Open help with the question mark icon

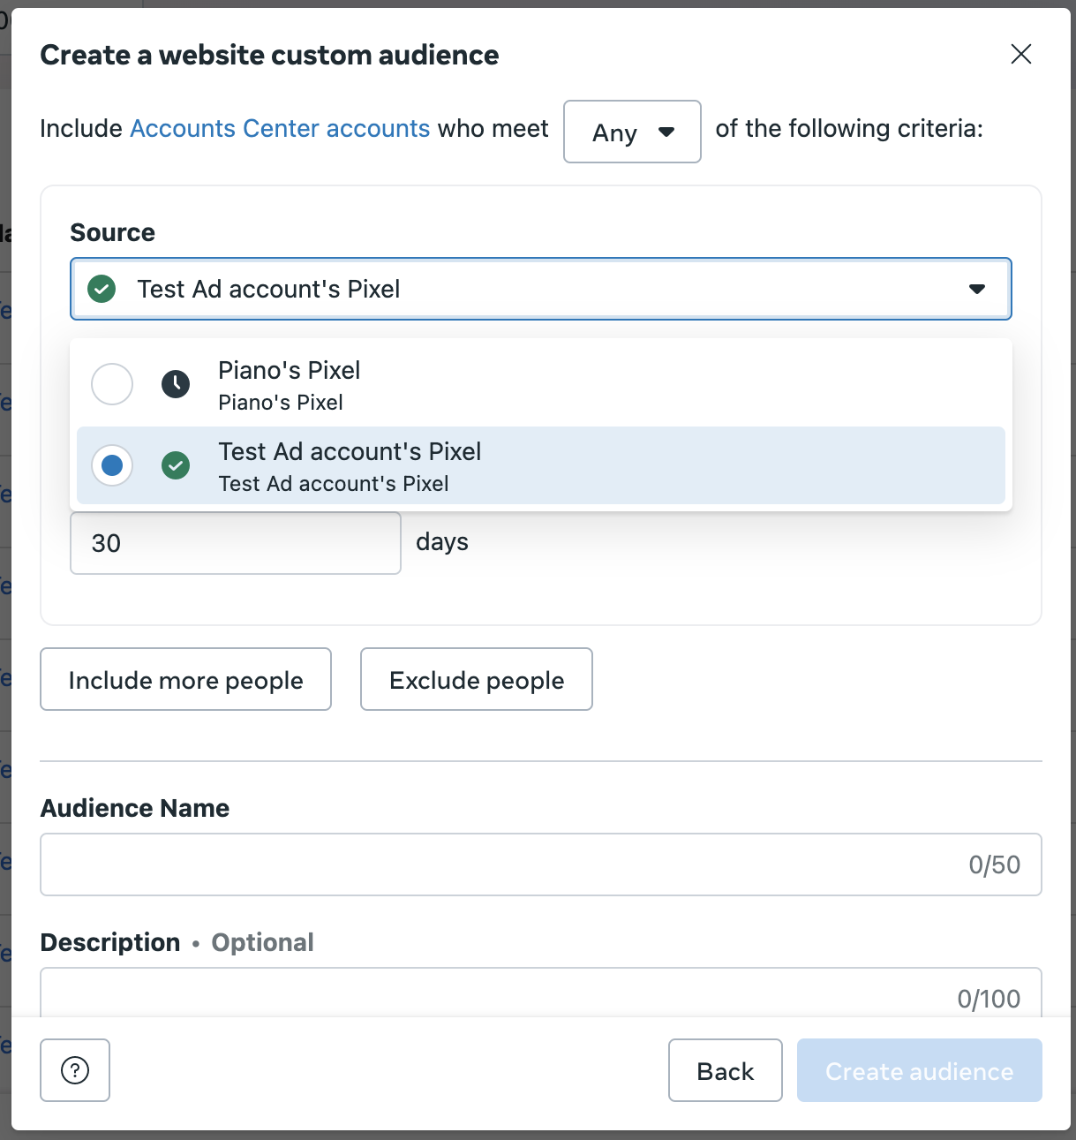tap(75, 1070)
